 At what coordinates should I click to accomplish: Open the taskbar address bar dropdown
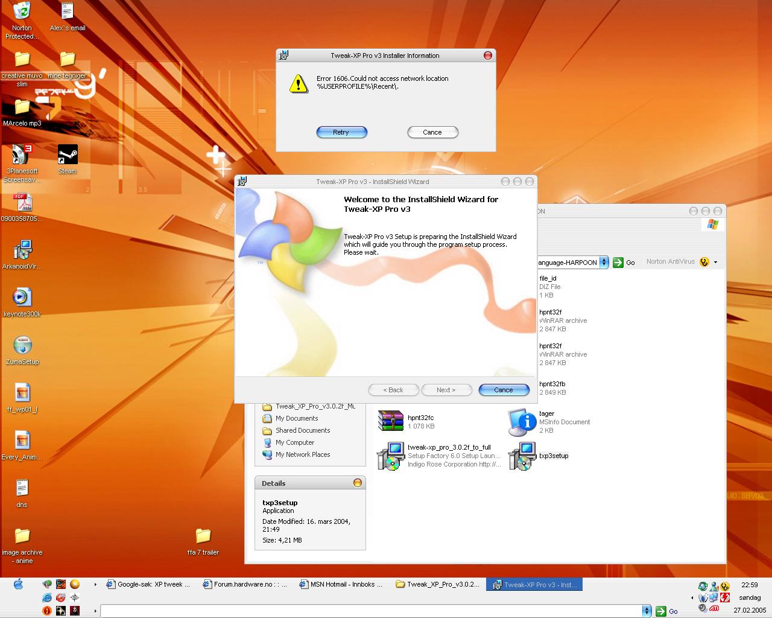(647, 611)
